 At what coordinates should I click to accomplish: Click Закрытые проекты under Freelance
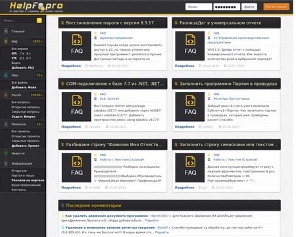point(26,141)
